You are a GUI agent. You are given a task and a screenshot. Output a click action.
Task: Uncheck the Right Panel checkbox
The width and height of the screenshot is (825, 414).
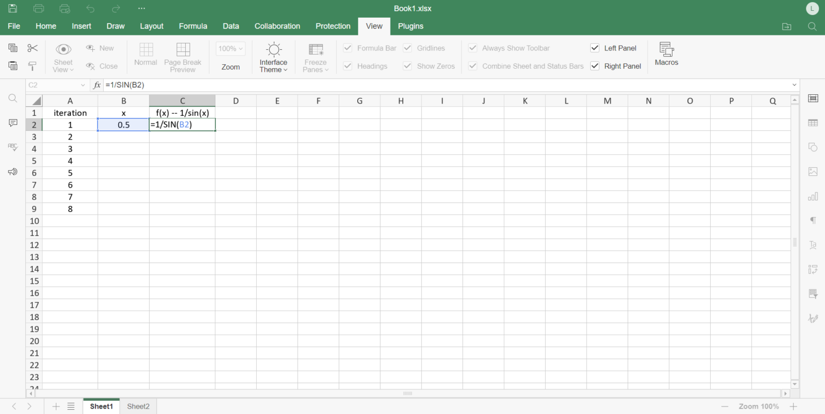595,66
